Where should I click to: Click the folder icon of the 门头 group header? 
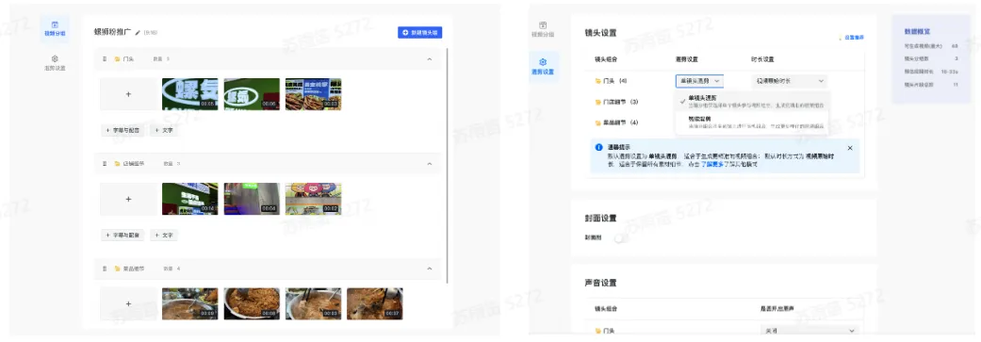[x=117, y=58]
